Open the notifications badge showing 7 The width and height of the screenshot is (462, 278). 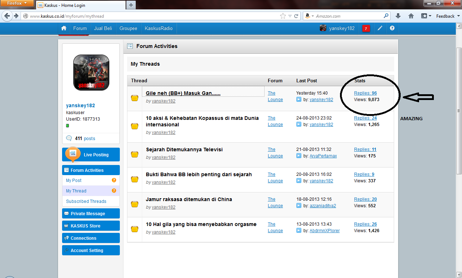point(366,29)
